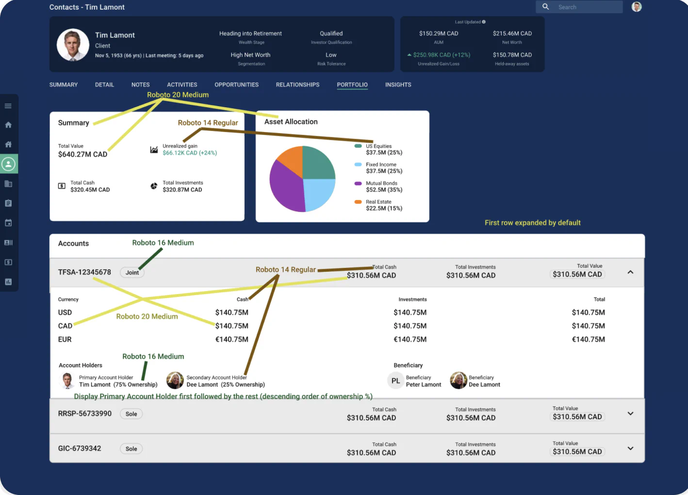This screenshot has width=688, height=495.
Task: Open the user profile avatar top right
Action: tap(637, 7)
